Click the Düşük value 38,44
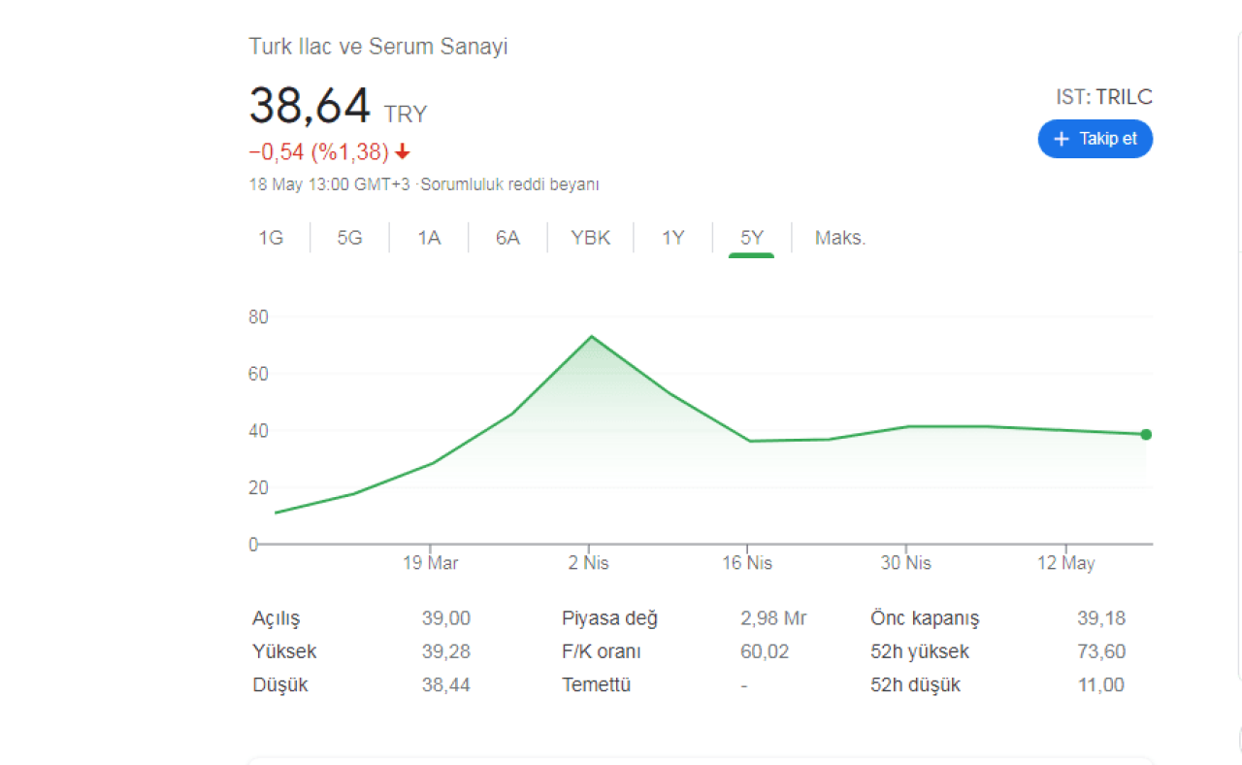The image size is (1242, 765). coord(445,684)
